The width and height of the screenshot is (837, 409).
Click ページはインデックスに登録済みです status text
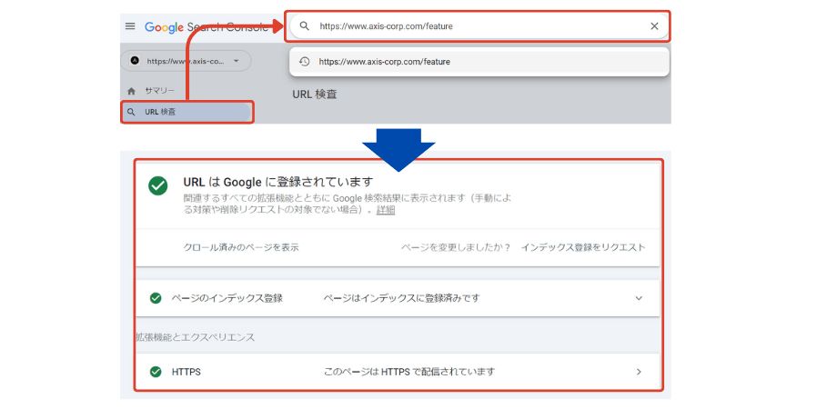(401, 298)
